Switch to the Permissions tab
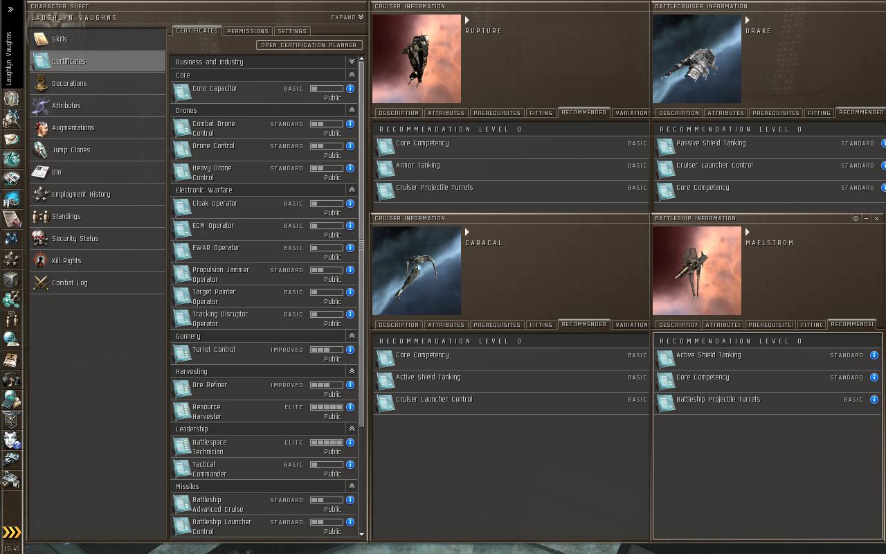886x554 pixels. (x=247, y=31)
